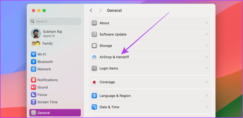Open Software Update label

(x=113, y=34)
